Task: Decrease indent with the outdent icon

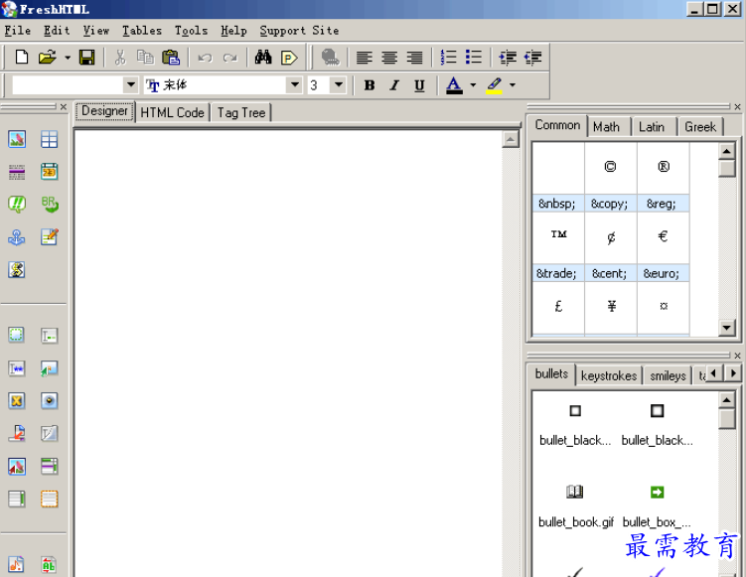Action: coord(532,58)
